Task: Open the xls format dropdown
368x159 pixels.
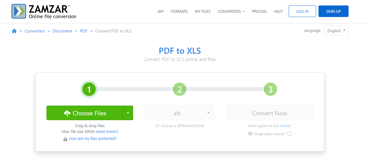Action: pos(180,113)
